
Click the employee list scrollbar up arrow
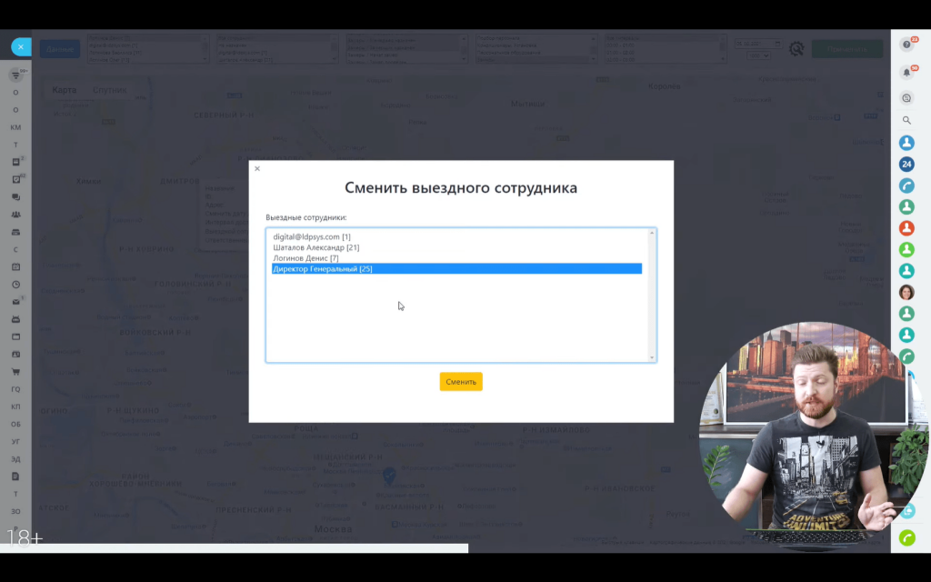[652, 233]
